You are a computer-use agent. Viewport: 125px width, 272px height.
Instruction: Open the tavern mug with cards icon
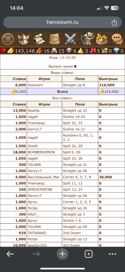tap(86, 38)
